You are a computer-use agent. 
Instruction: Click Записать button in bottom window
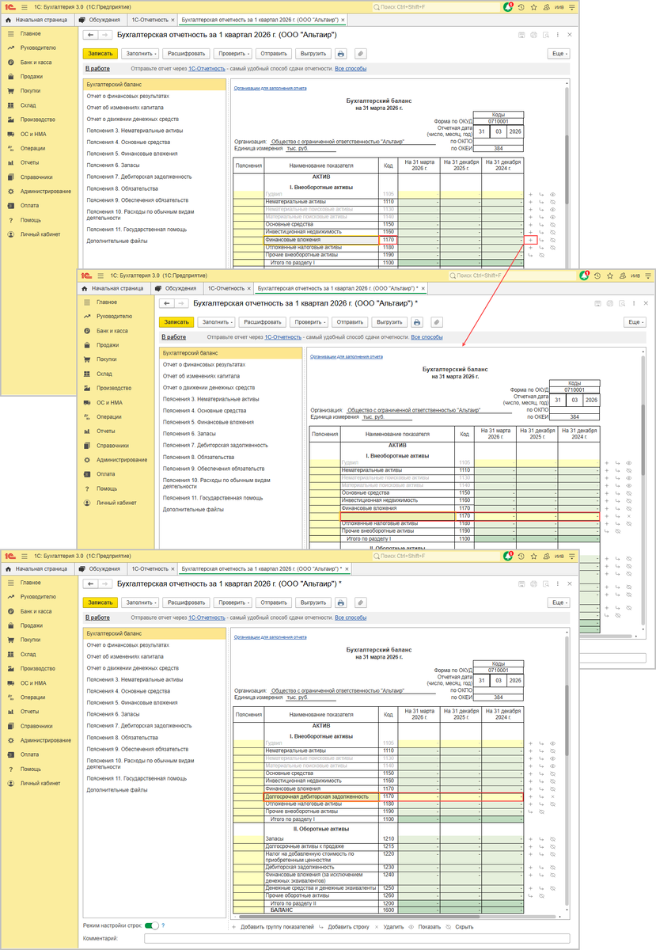100,602
